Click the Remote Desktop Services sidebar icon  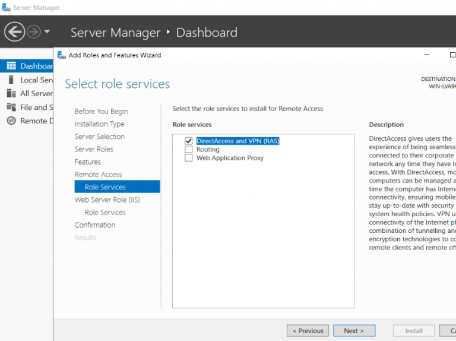click(x=11, y=121)
